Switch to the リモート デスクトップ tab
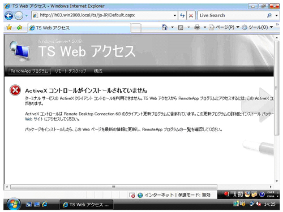The height and width of the screenshot is (212, 283). pos(71,71)
